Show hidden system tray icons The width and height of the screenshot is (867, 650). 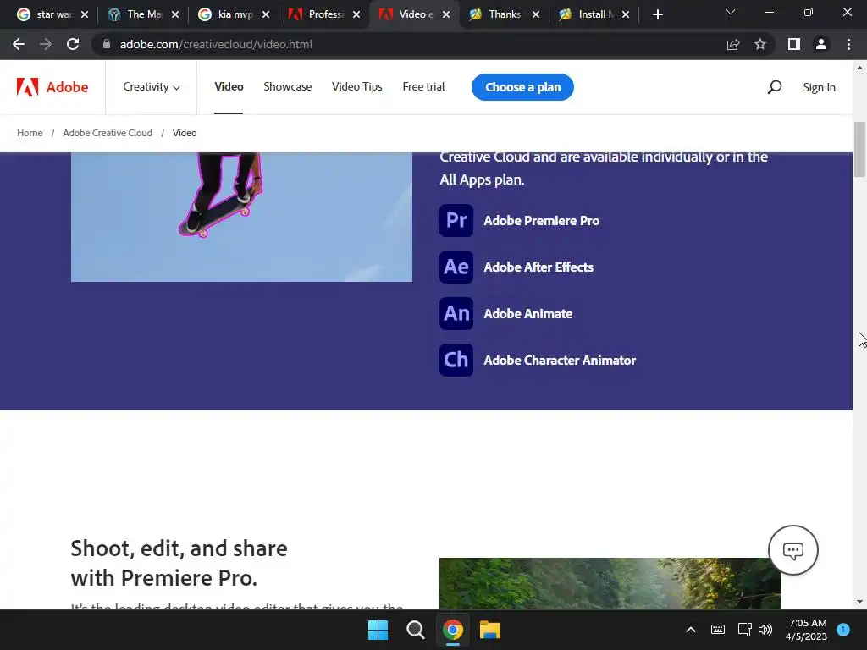coord(691,630)
